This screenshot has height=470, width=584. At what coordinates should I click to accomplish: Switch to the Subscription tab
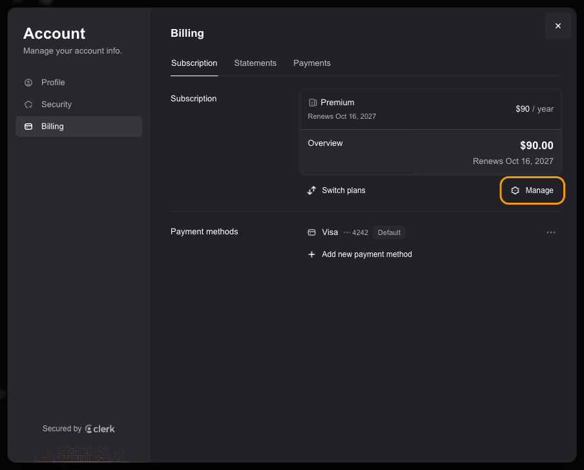194,63
